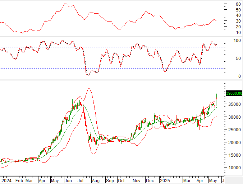Select the Nov month label on time axis

tap(136, 181)
